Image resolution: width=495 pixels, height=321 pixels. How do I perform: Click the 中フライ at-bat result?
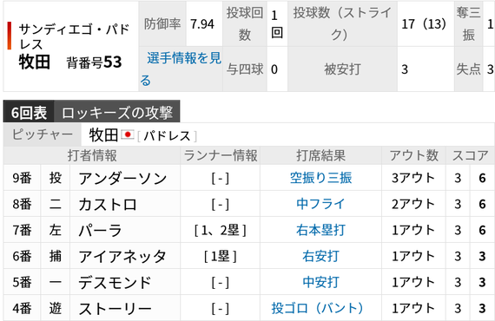coord(320,204)
